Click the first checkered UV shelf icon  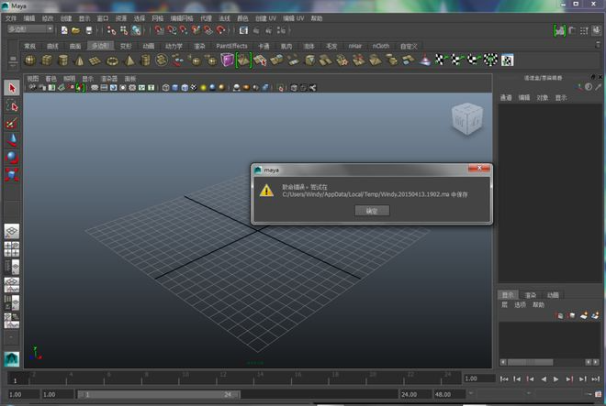(x=440, y=60)
